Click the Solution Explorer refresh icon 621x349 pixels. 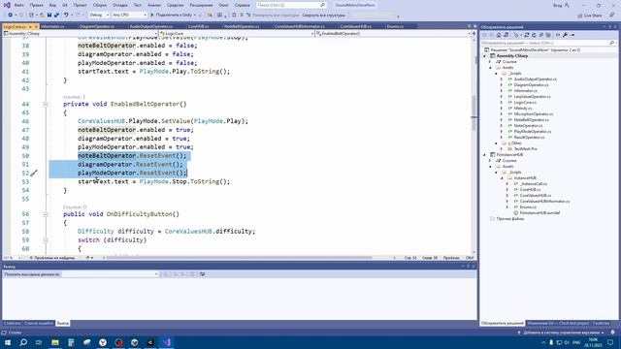[x=534, y=35]
